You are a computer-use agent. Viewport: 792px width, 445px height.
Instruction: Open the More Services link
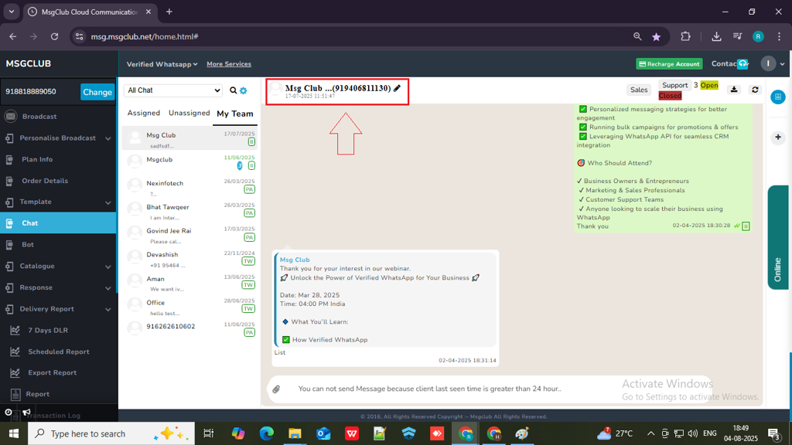pyautogui.click(x=229, y=64)
